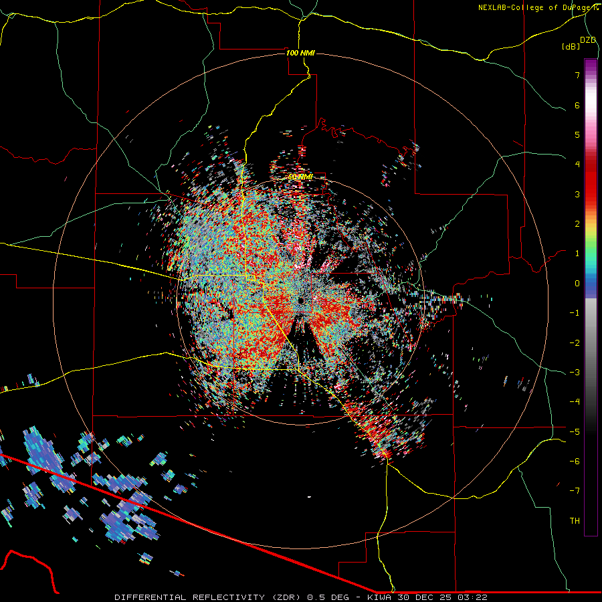602x602 pixels.
Task: Click the "-7" value on color scale
Action: pos(575,491)
